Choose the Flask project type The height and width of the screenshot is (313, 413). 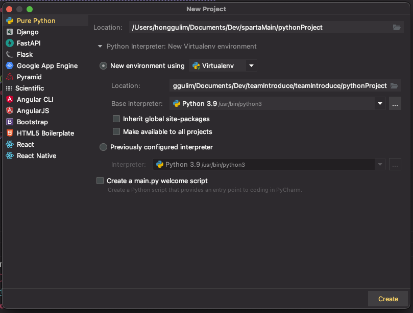pyautogui.click(x=25, y=54)
